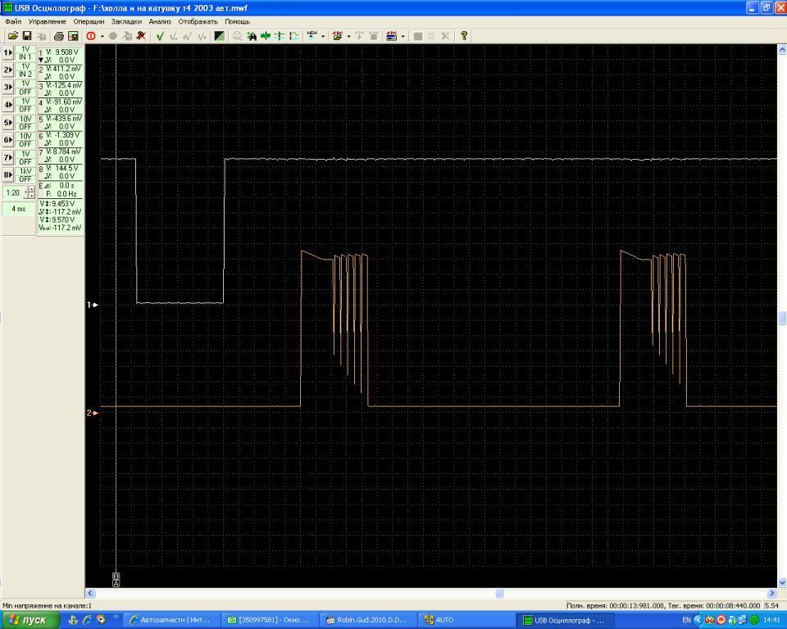Click the hammer settings tool icon
787x629 pixels.
(142, 36)
